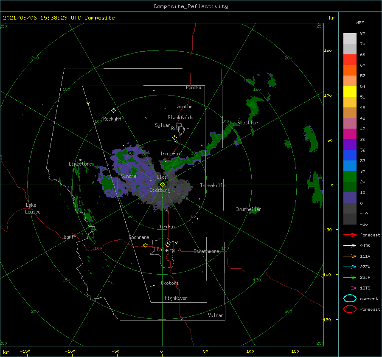Click the RedDeer label

180,129
